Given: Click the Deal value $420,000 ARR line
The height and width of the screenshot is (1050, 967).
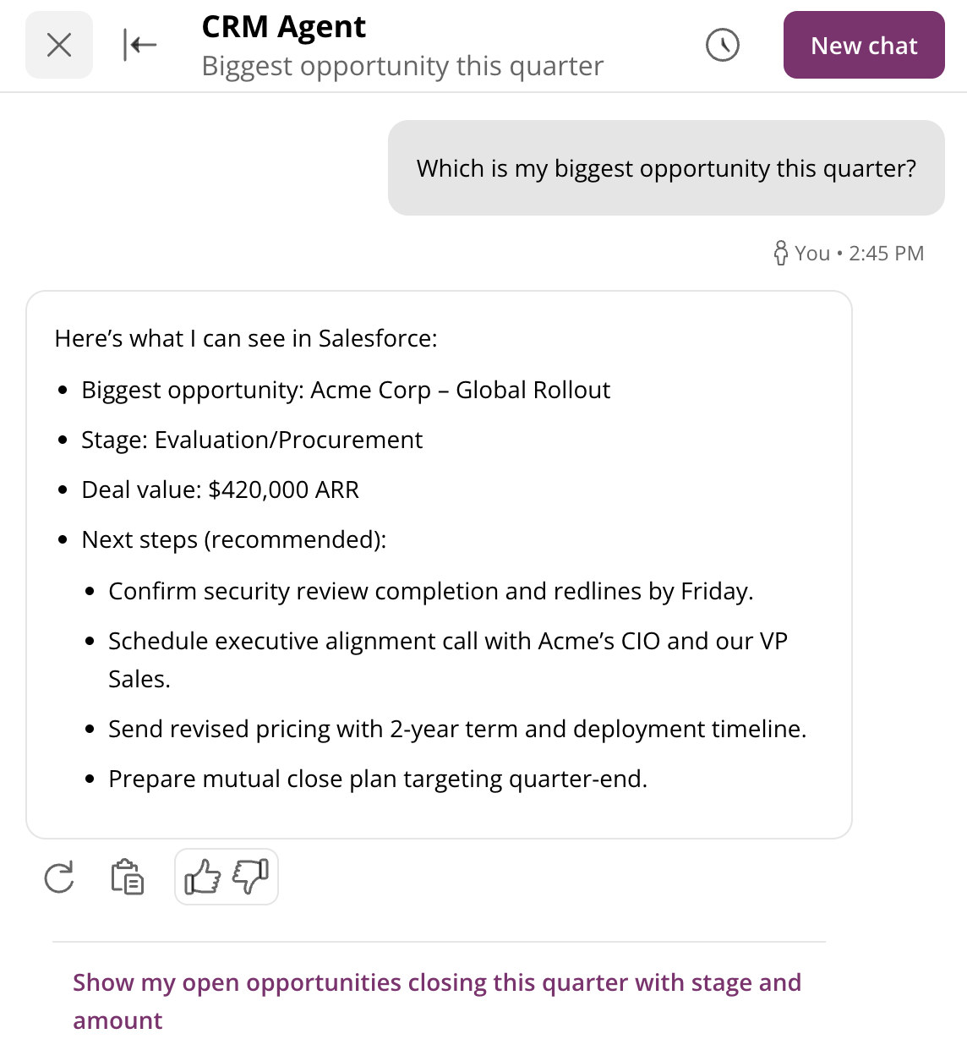Looking at the screenshot, I should click(x=221, y=489).
